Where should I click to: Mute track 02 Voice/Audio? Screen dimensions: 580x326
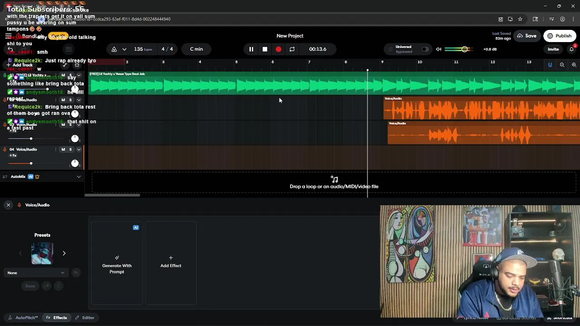click(x=63, y=100)
